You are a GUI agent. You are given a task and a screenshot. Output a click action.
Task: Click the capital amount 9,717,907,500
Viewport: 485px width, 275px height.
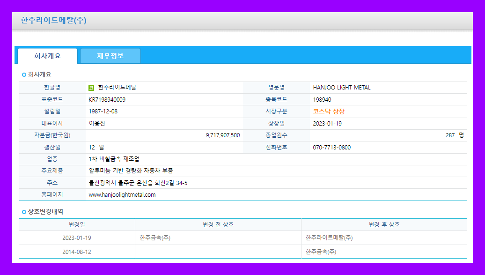click(223, 135)
